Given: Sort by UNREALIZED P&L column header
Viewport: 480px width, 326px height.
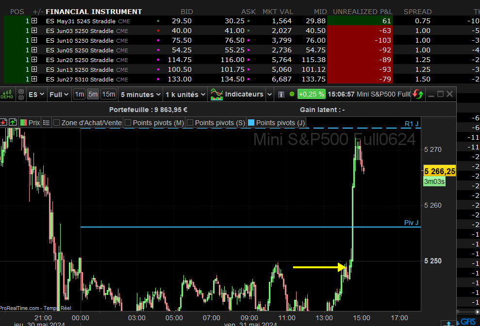Looking at the screenshot, I should [x=363, y=12].
